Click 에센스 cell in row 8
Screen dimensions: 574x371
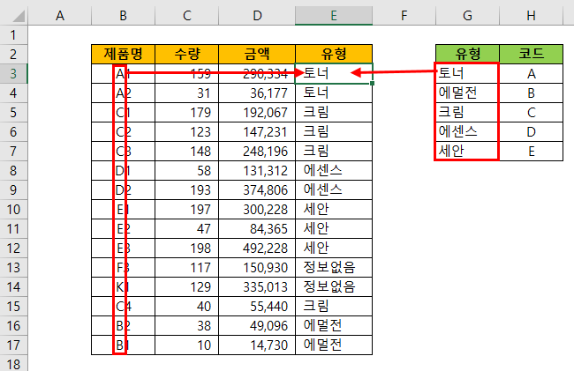pyautogui.click(x=334, y=171)
